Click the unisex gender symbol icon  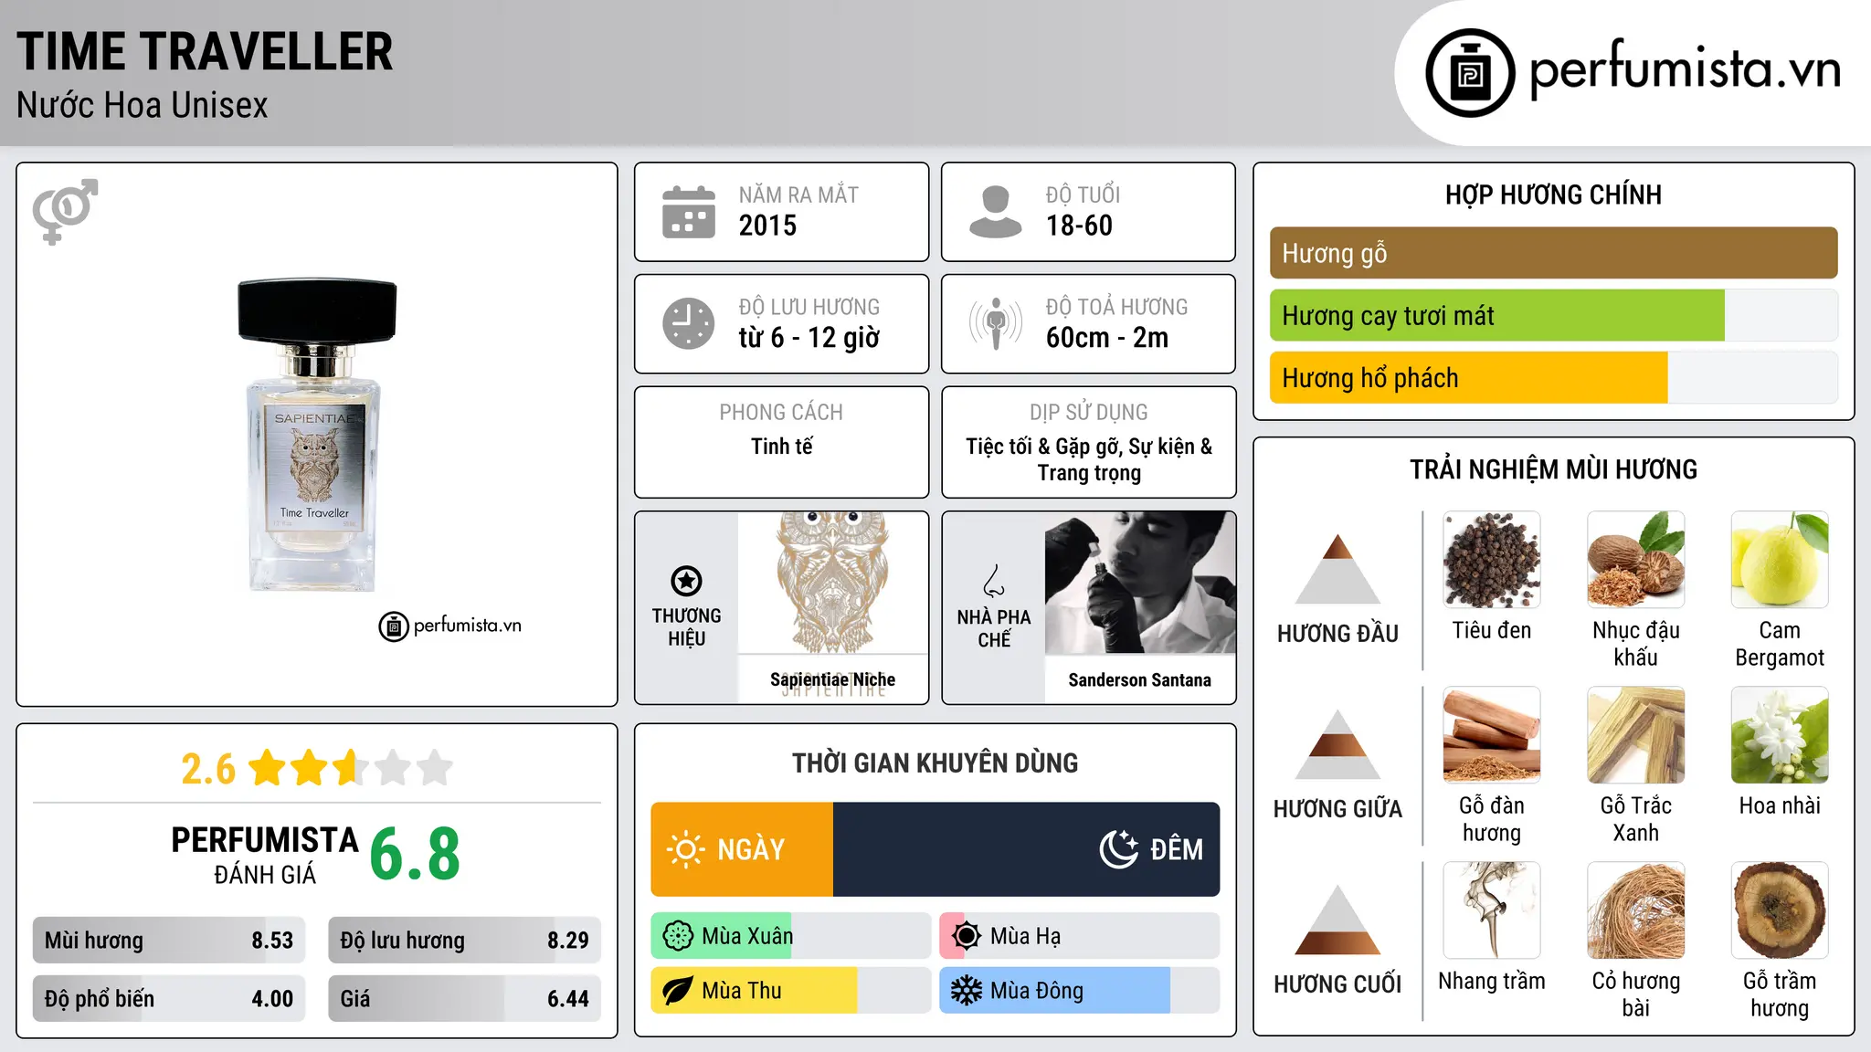click(65, 211)
